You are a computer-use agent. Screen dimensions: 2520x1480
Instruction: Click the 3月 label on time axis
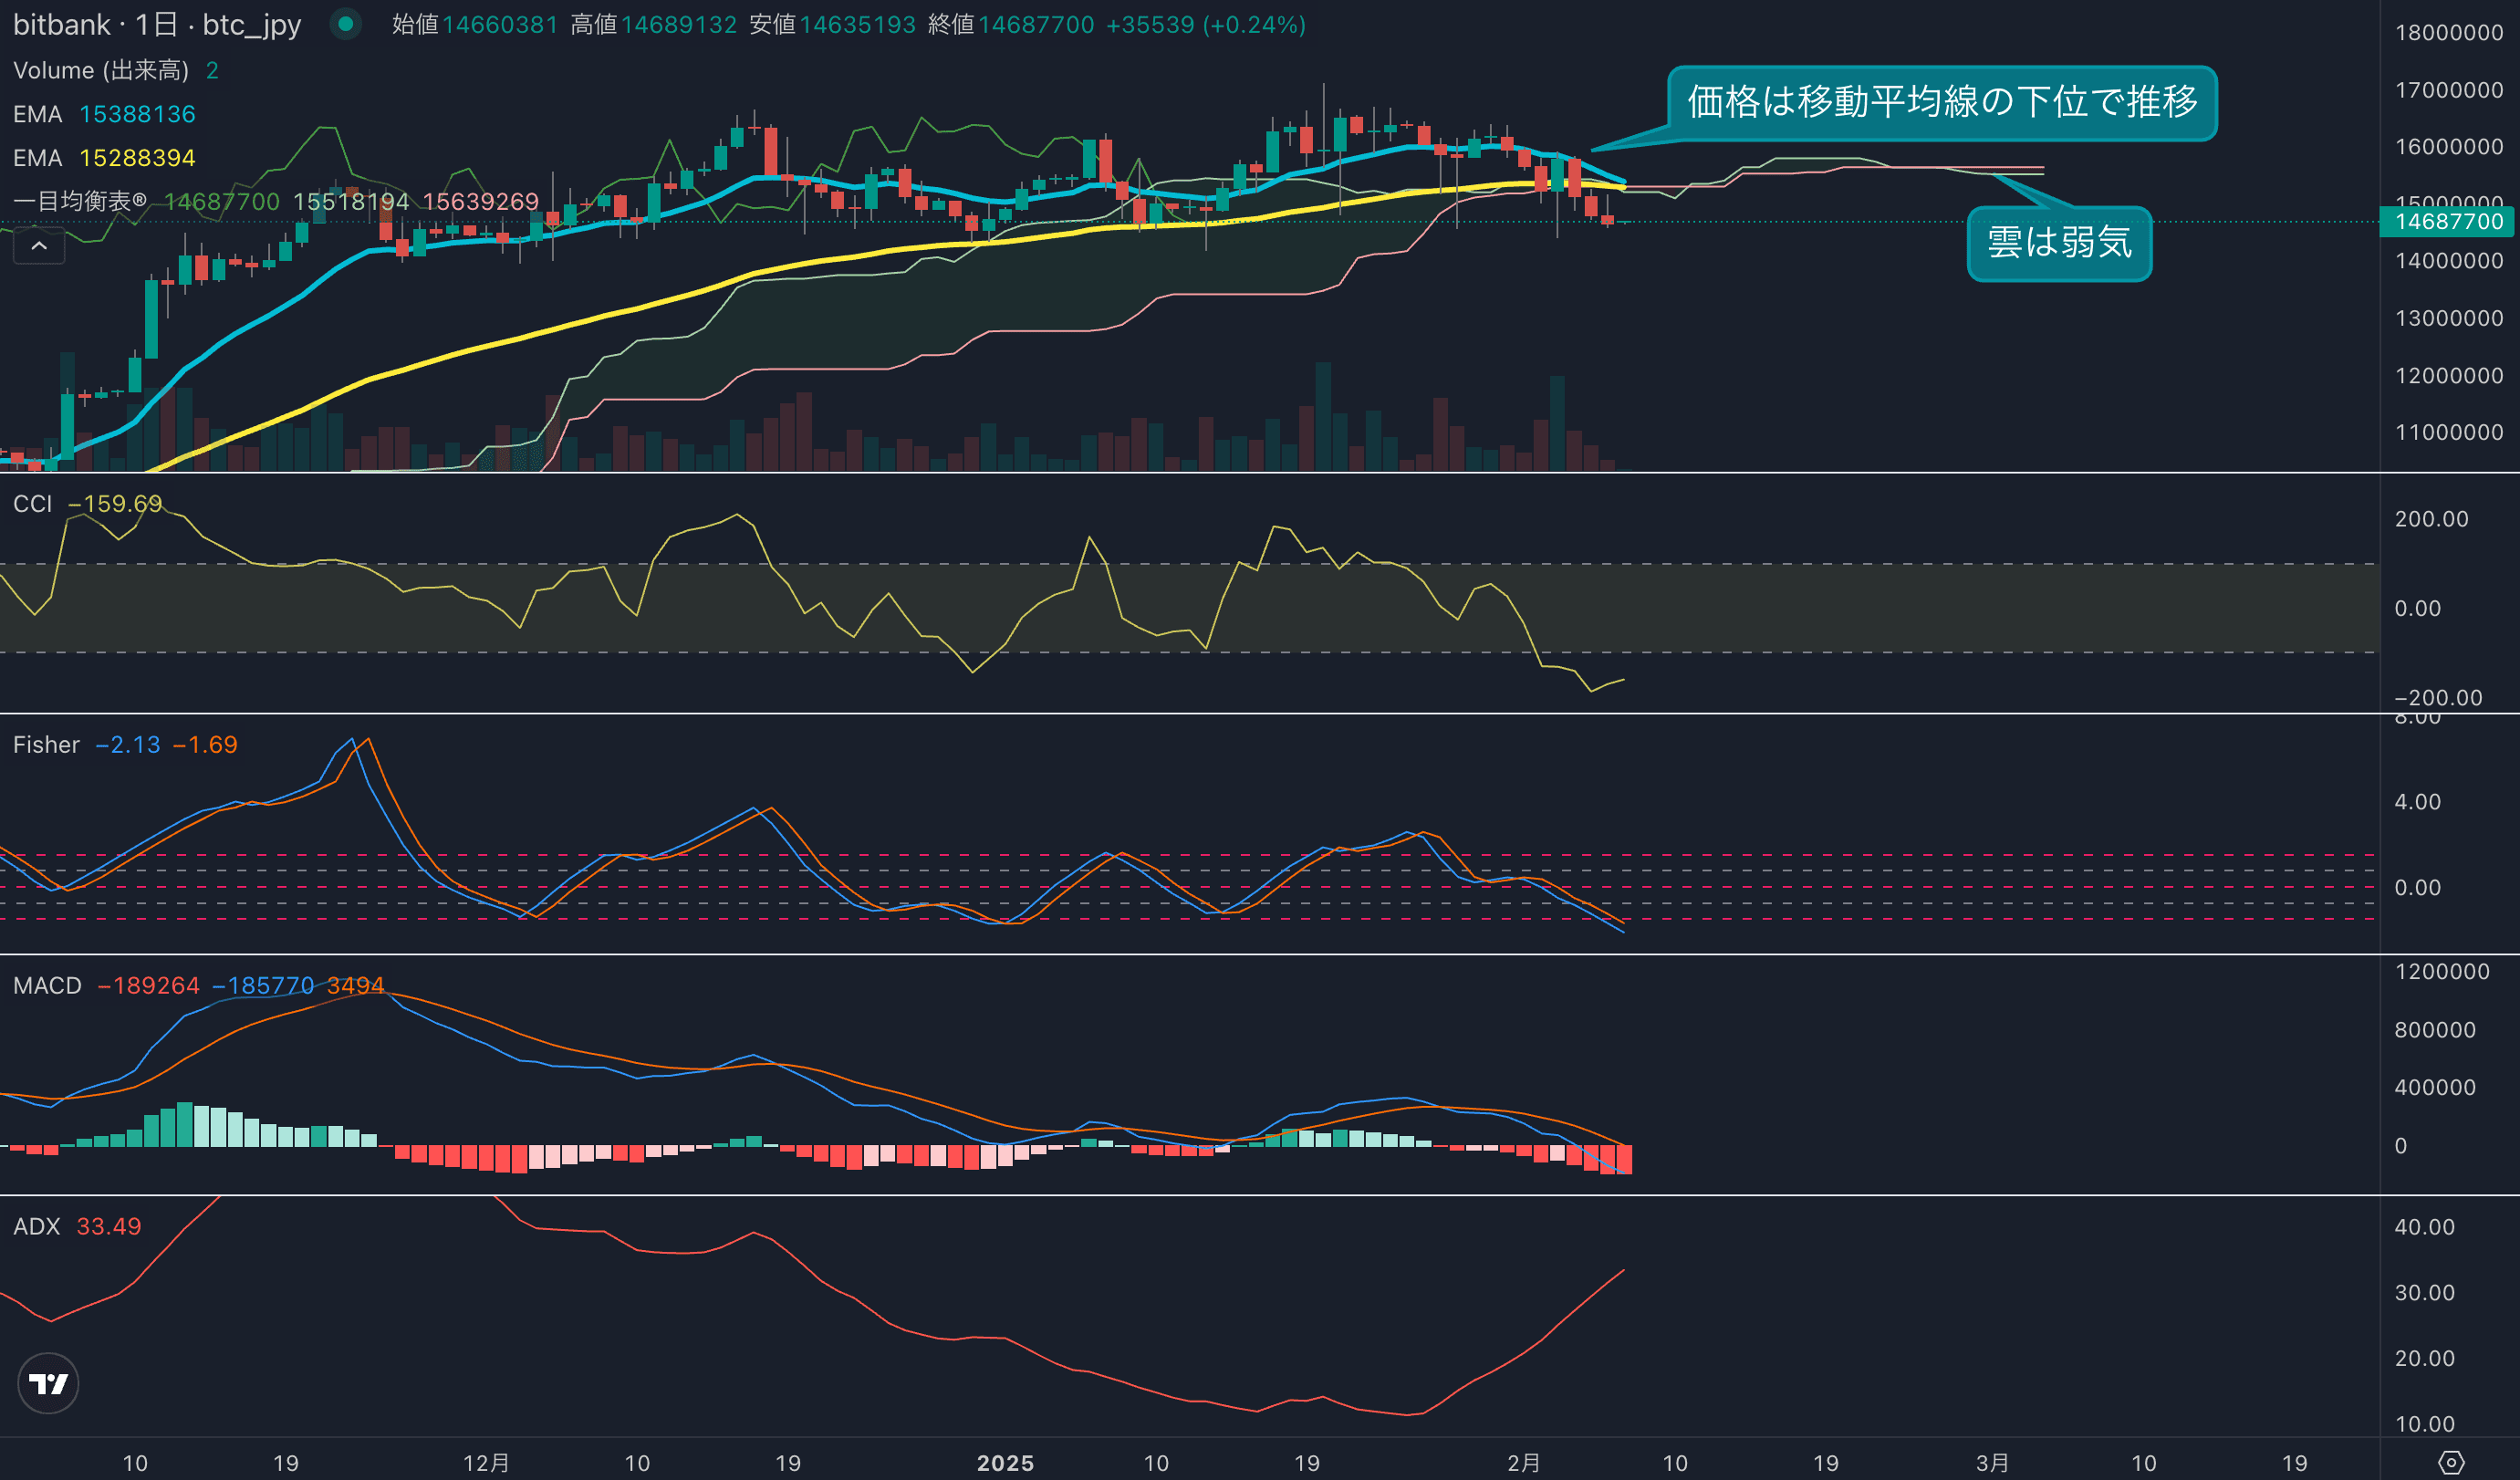(1991, 1463)
